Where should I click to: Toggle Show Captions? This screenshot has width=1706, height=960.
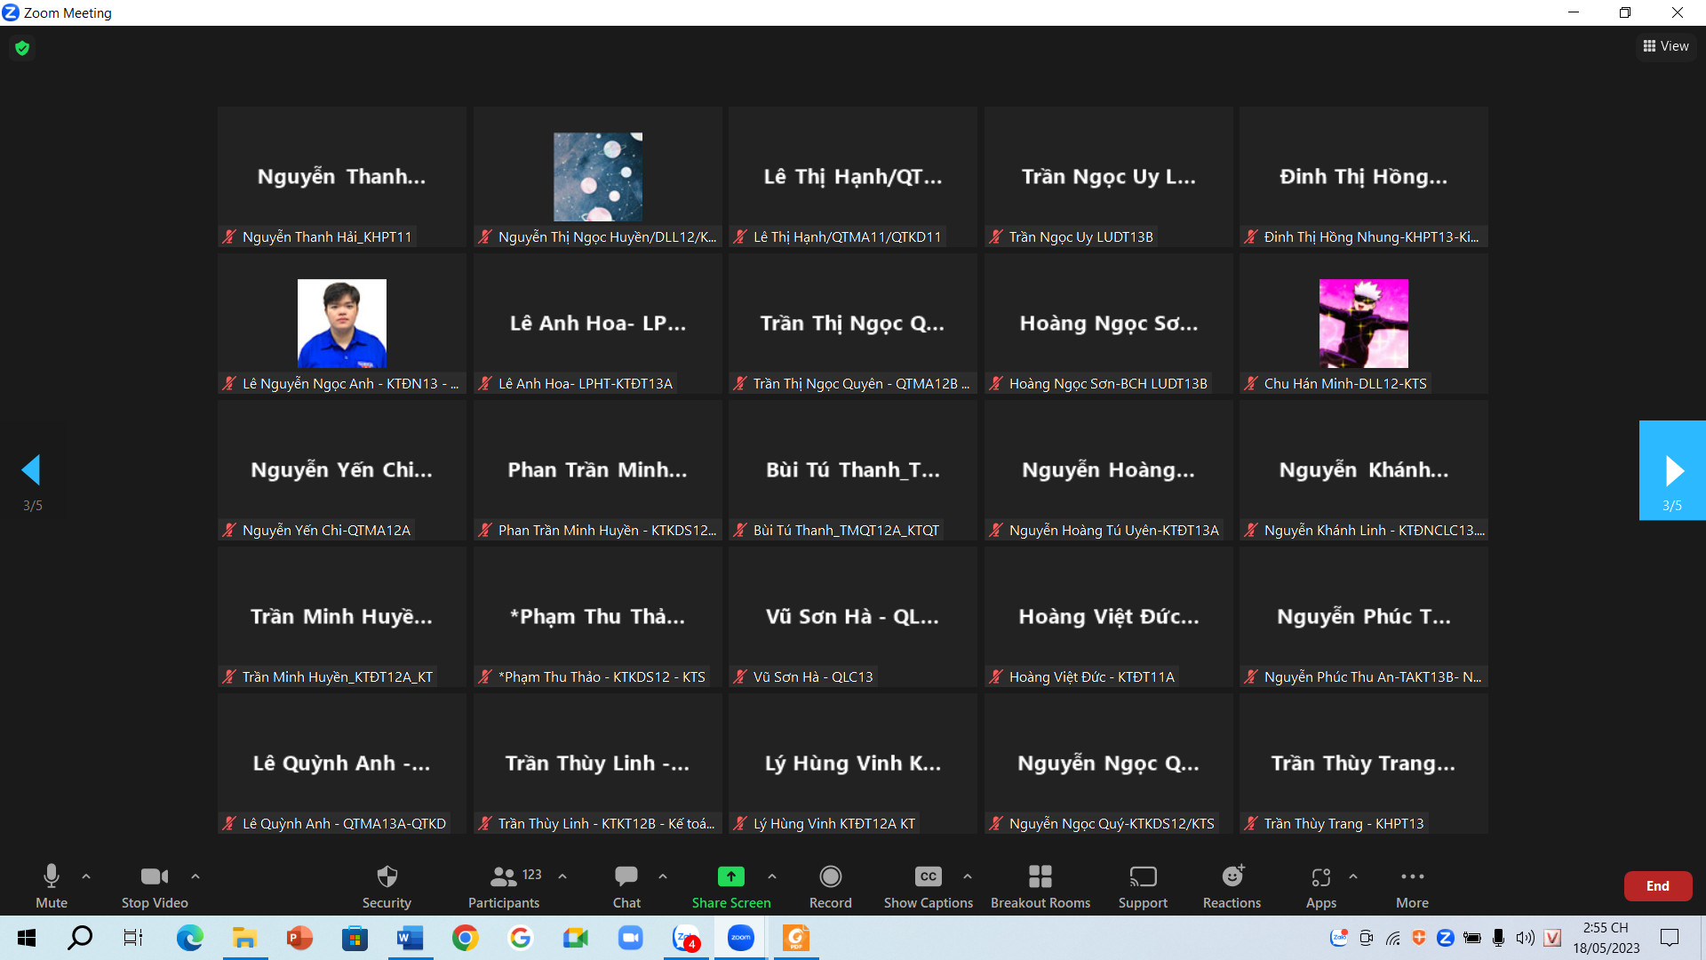(928, 886)
